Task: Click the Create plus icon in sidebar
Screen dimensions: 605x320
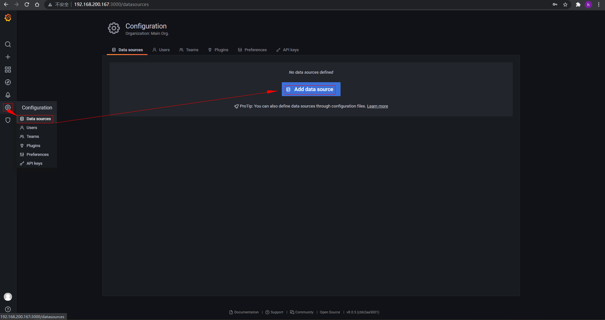Action: [8, 57]
